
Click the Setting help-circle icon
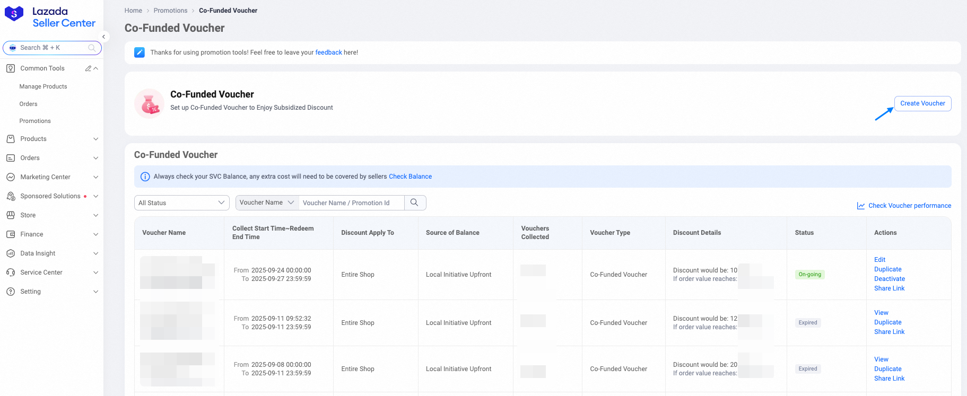(11, 292)
